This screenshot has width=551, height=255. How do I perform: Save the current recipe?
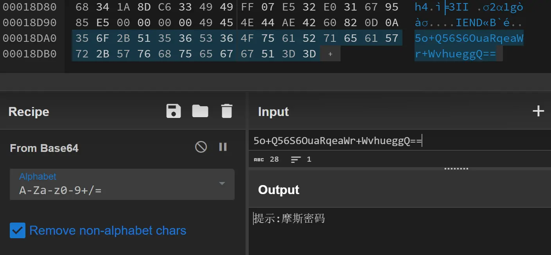pos(173,111)
